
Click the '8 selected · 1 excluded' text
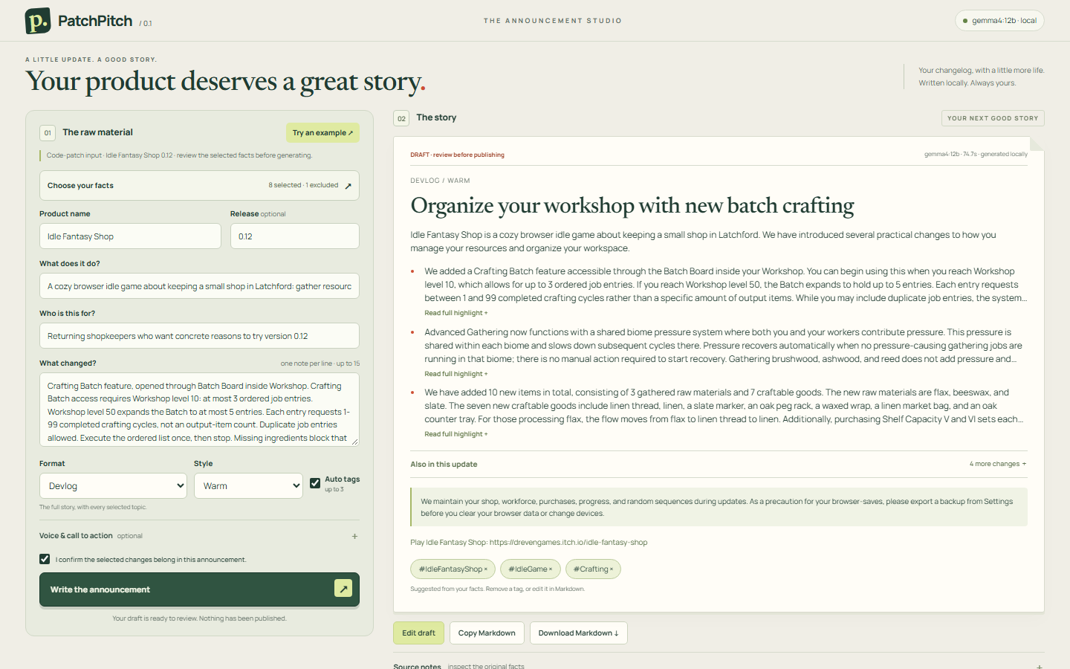[303, 186]
